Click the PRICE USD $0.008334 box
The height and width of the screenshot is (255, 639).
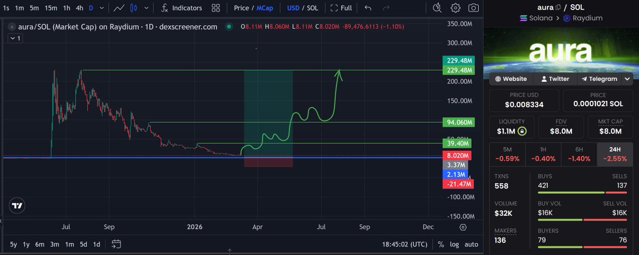pos(524,100)
